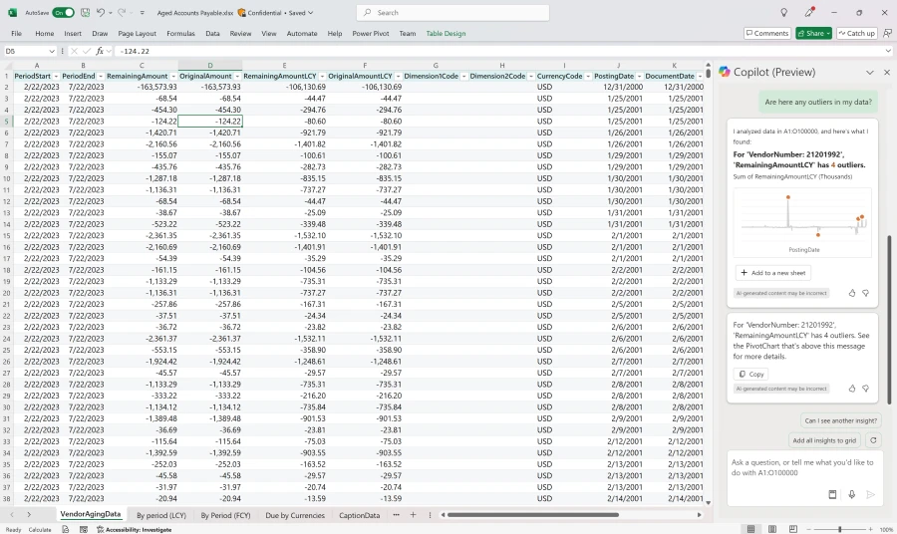Expand the file name Saved dropdown chevron
897x534 pixels.
(x=311, y=13)
